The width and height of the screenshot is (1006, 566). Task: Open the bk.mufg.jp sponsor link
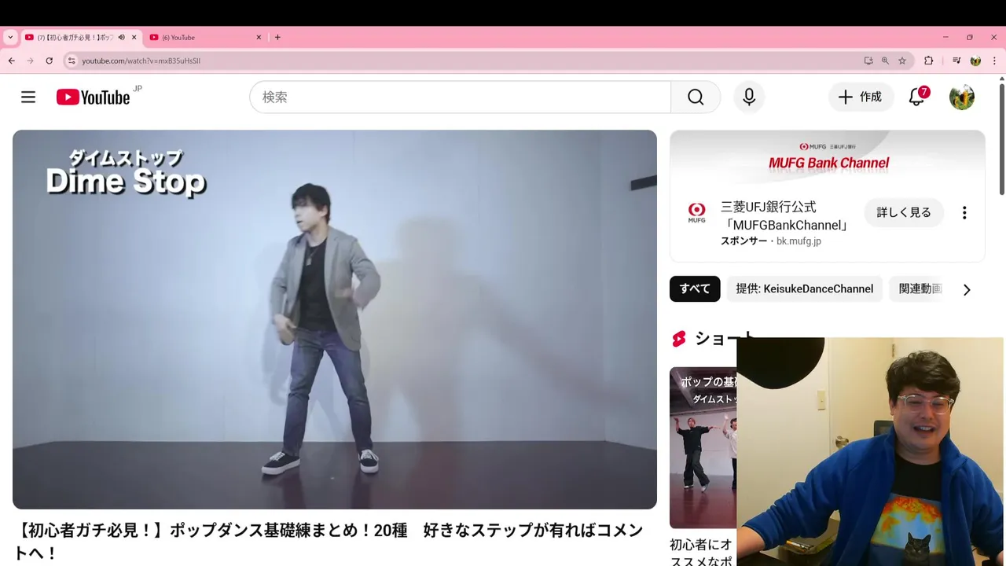tap(799, 241)
